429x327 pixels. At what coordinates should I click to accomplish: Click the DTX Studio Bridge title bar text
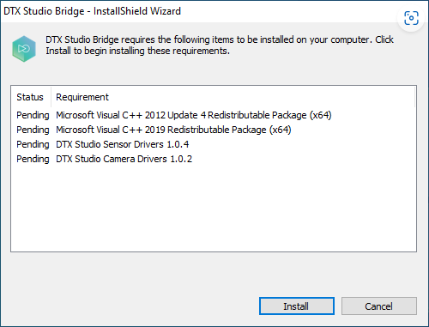click(x=92, y=11)
